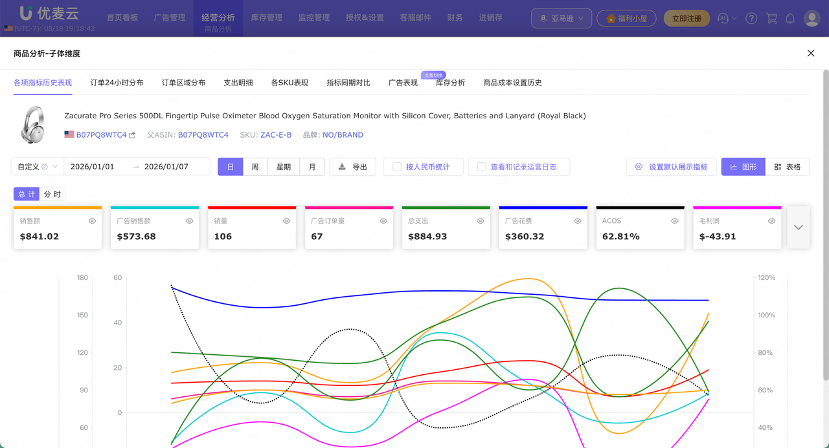Switch to 图形 chart view
The width and height of the screenshot is (829, 448).
coord(743,167)
